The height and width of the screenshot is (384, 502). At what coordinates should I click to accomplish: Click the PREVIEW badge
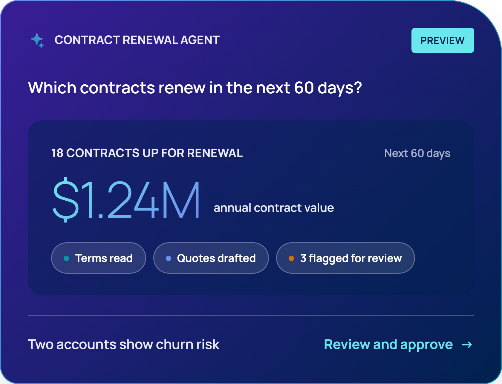tap(443, 40)
